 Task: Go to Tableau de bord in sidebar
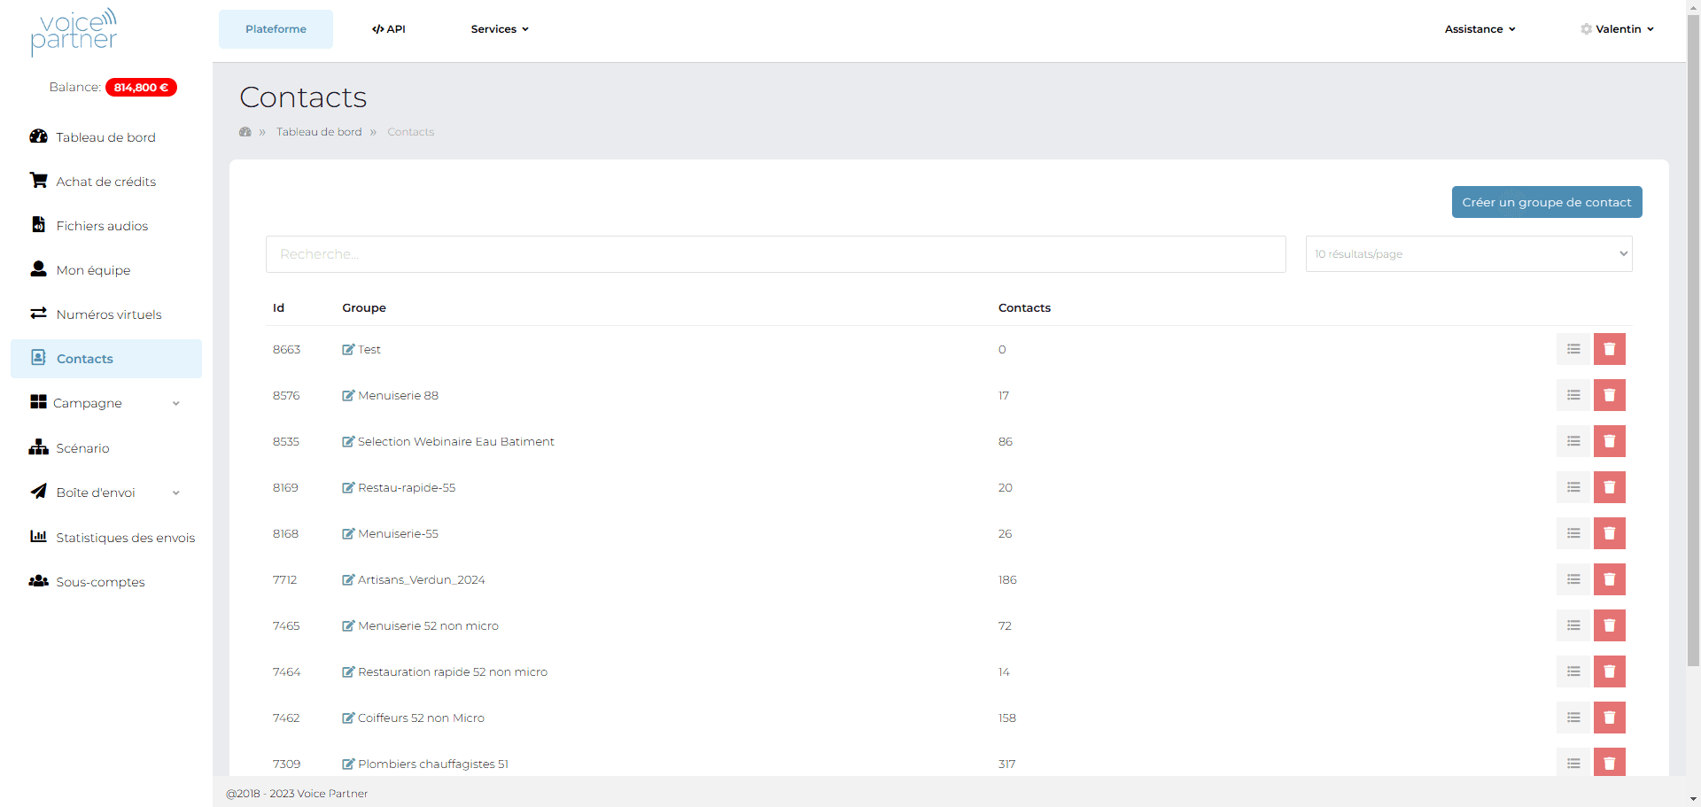pos(106,137)
